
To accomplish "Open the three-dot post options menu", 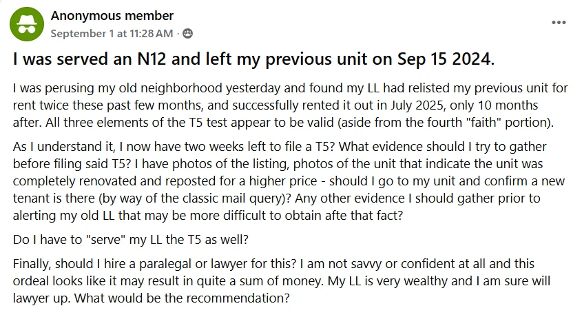I will click(x=559, y=23).
